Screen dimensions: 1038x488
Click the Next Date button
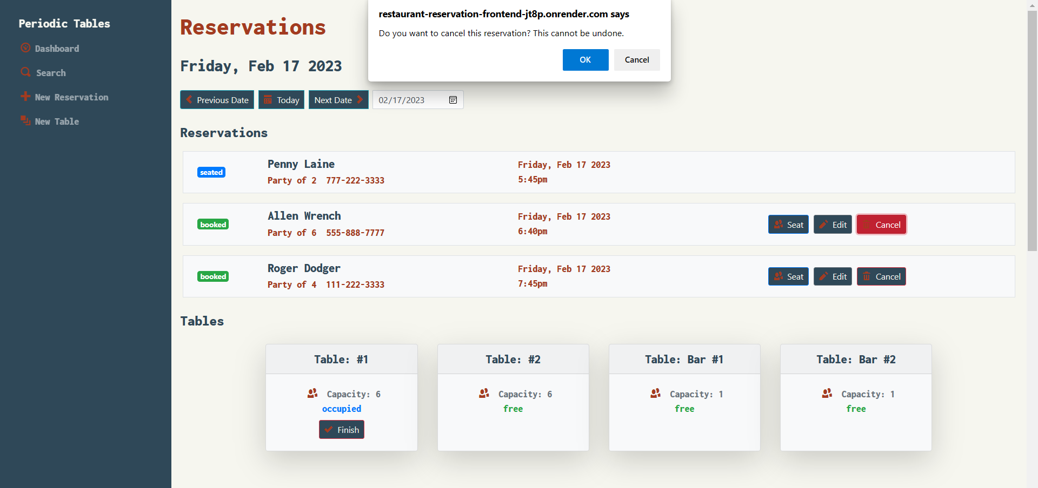(338, 100)
